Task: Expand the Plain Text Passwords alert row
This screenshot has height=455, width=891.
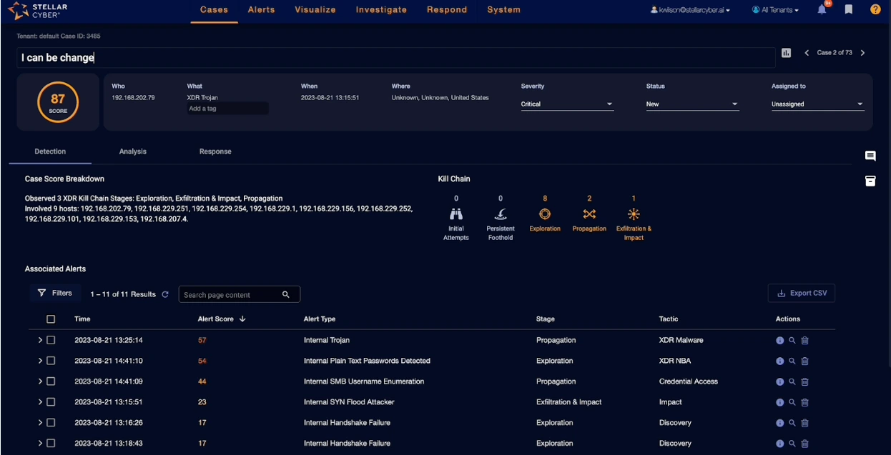Action: (40, 361)
